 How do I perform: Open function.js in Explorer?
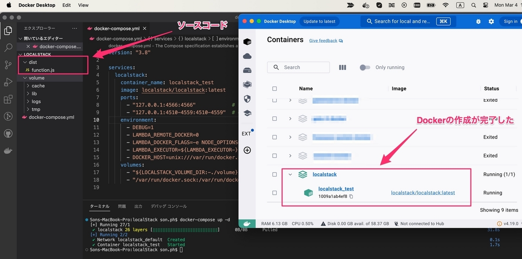(43, 70)
